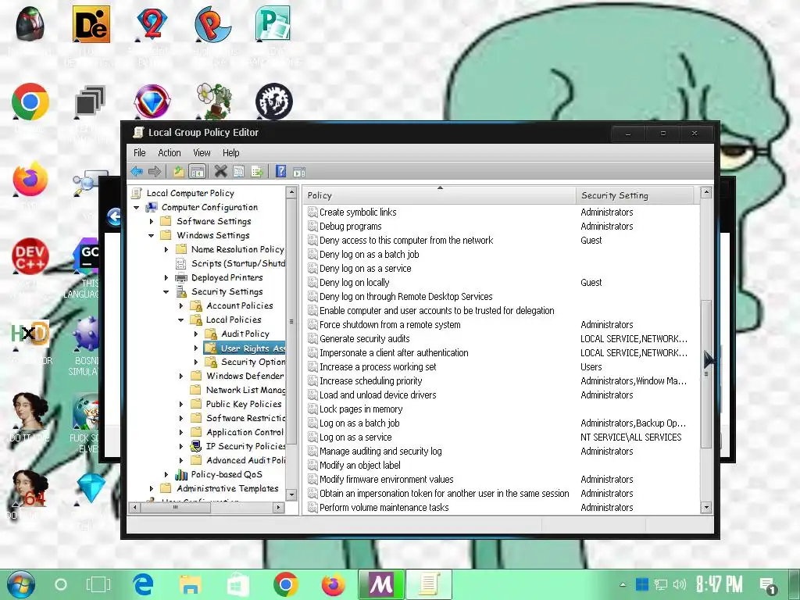800x600 pixels.
Task: Click the tree horizontal scrollbar right arrow
Action: pos(279,507)
